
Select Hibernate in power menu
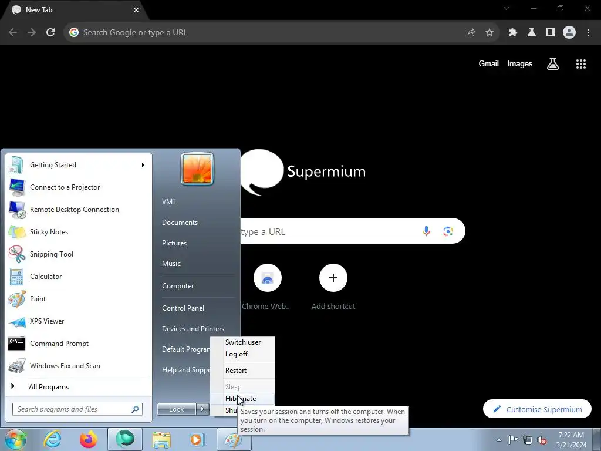coord(242,399)
